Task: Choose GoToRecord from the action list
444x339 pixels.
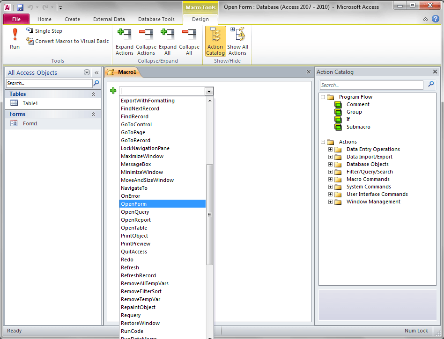Action: click(162, 140)
